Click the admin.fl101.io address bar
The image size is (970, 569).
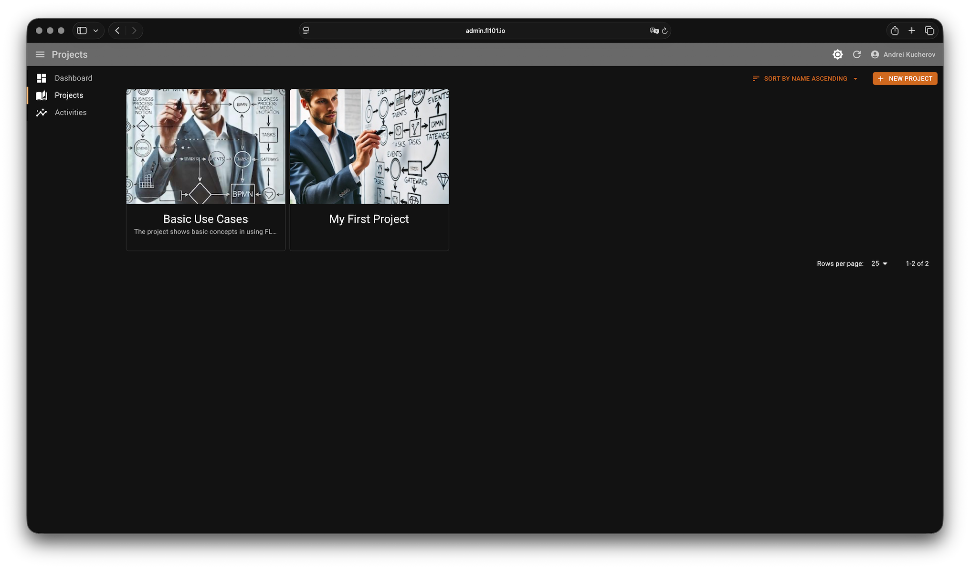(x=485, y=31)
